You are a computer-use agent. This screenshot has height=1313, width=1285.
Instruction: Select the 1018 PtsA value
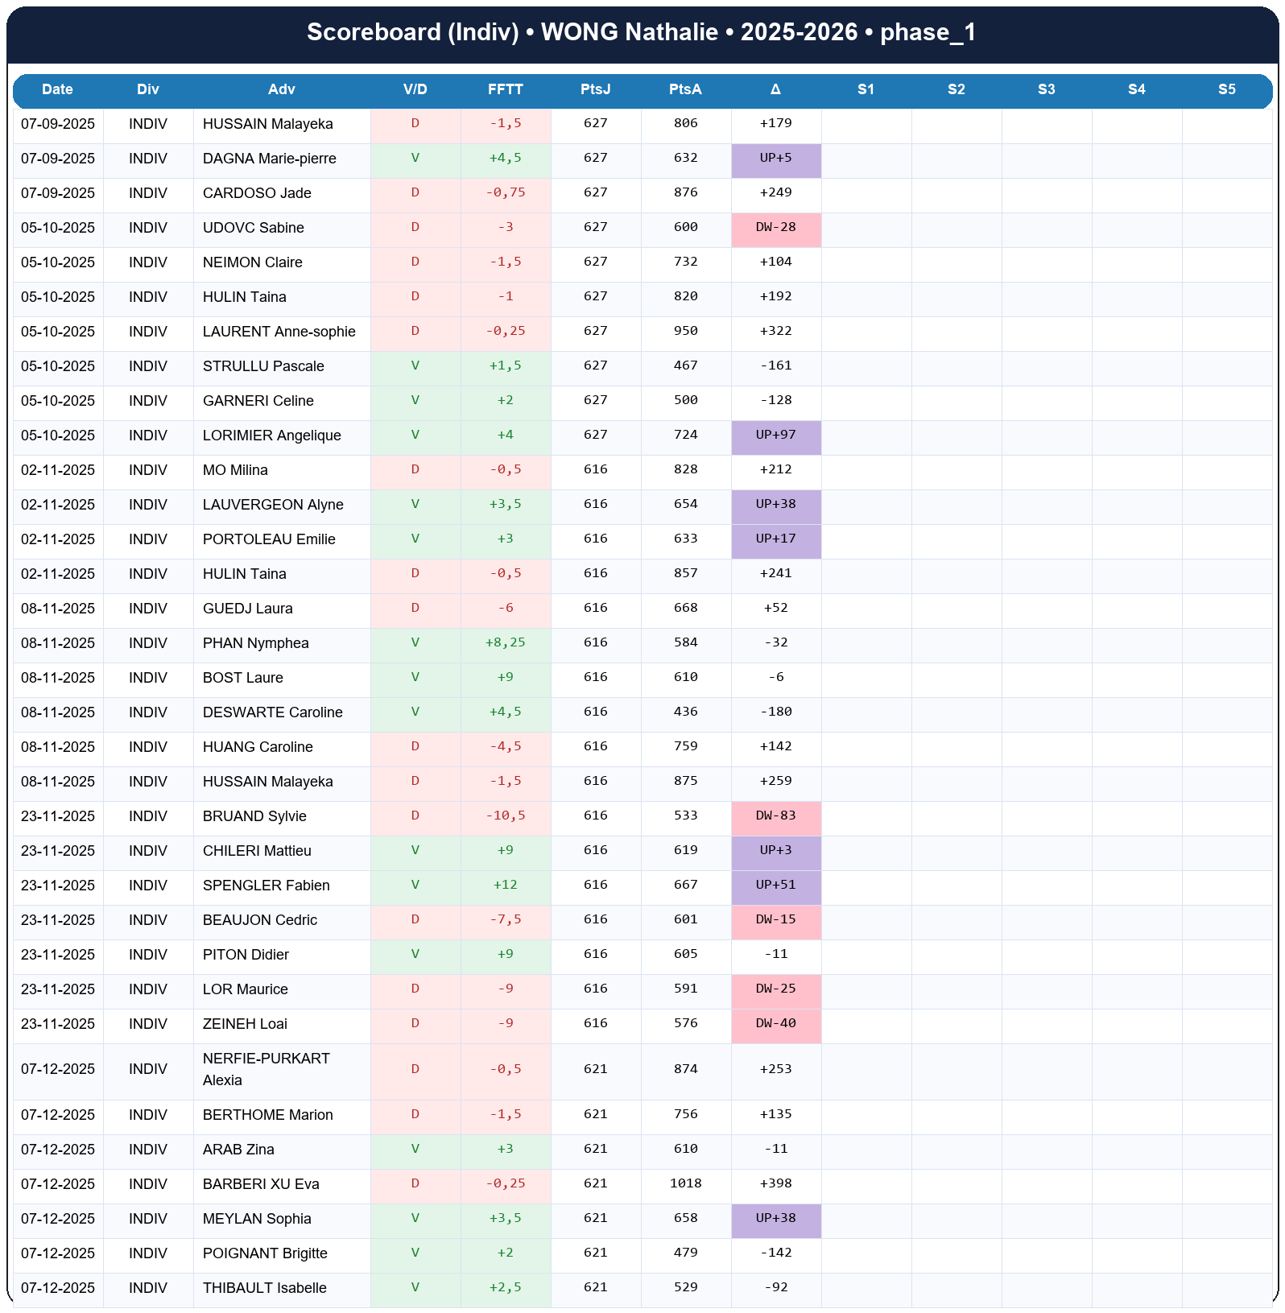[x=685, y=1184]
